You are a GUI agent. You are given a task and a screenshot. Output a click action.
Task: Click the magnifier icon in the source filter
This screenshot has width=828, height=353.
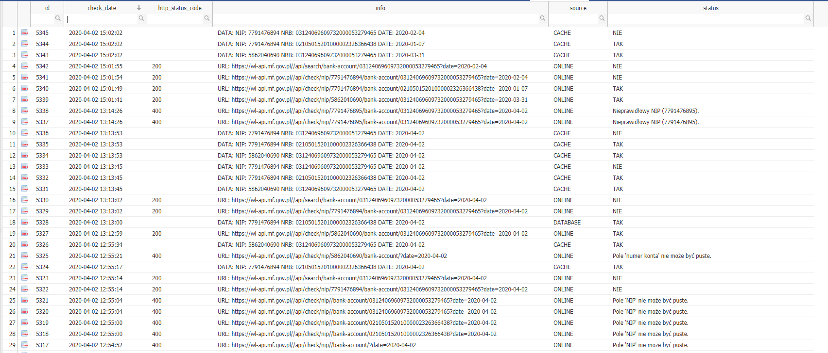[x=602, y=18]
